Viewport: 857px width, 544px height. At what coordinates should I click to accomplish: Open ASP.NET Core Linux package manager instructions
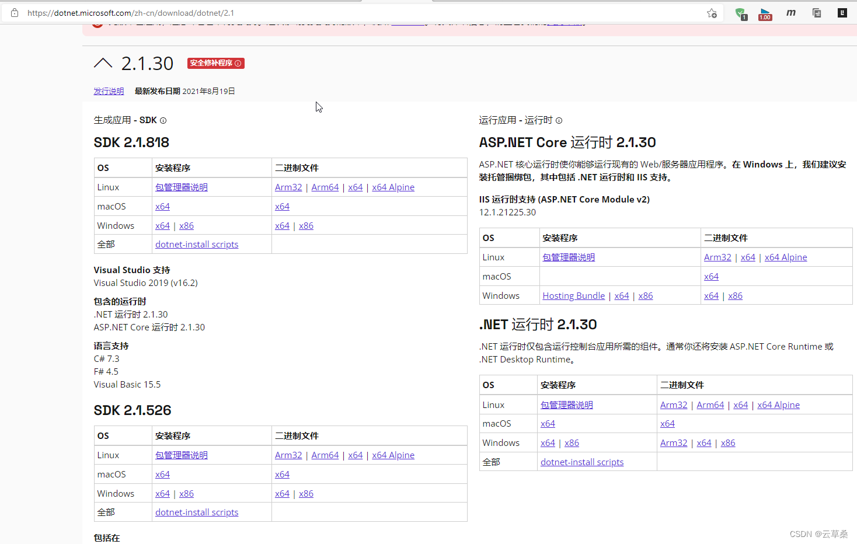click(569, 257)
